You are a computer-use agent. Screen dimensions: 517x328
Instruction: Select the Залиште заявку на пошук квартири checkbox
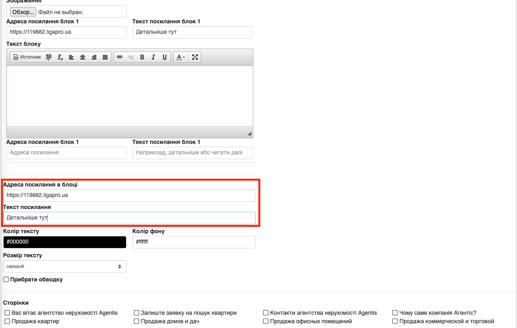[x=136, y=313]
